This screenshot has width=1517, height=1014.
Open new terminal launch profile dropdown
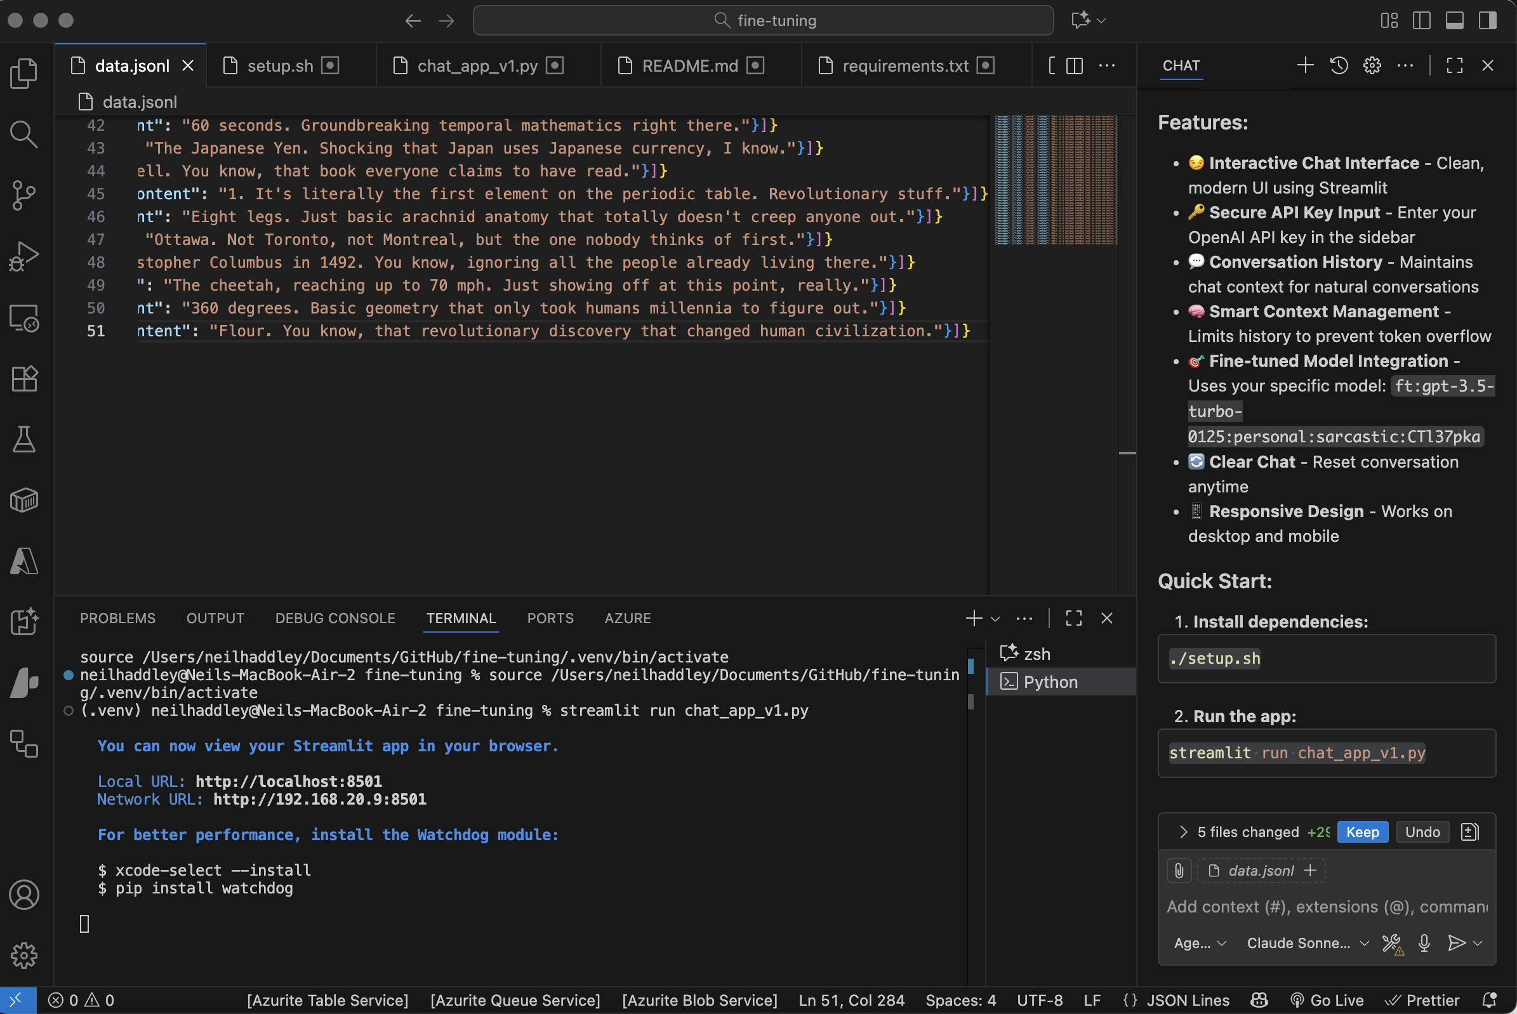[996, 619]
